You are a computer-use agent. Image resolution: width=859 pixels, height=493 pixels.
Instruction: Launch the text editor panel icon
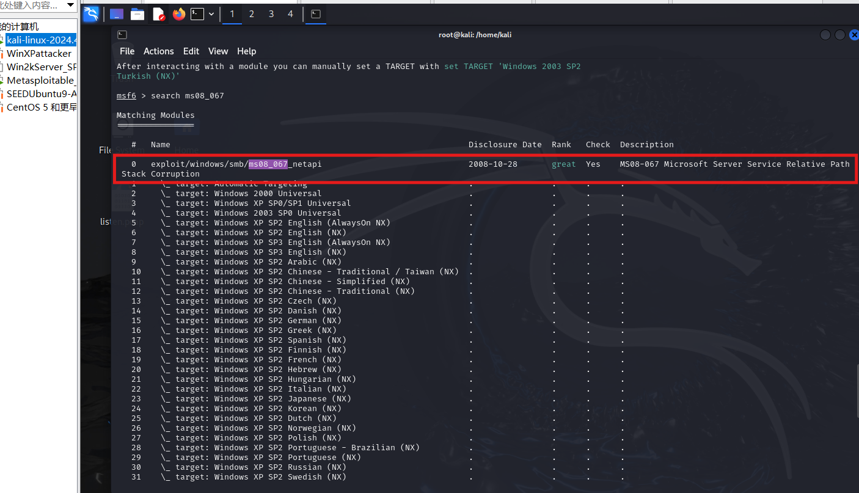(158, 14)
